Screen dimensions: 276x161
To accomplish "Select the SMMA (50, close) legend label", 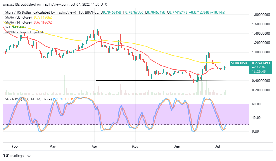I will click(18, 17).
